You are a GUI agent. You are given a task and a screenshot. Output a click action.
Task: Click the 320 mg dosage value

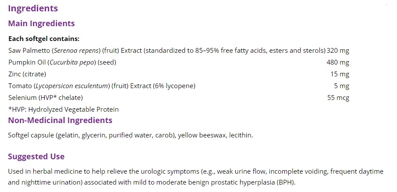[338, 51]
